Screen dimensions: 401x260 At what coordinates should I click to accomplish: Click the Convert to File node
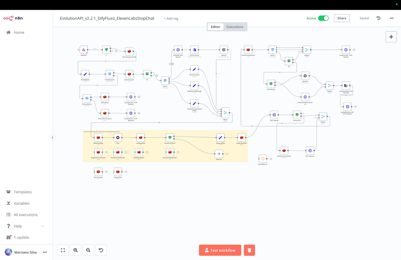click(194, 50)
